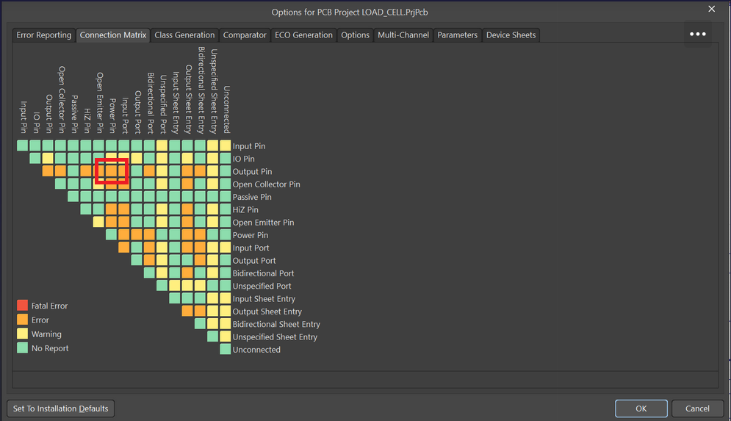Screen dimensions: 731x421
Task: Click the IO Pin row label
Action: click(x=243, y=159)
